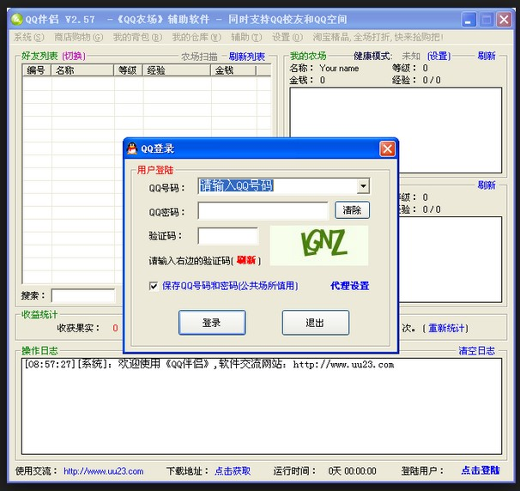Close the QQ登录 dialog
Screen dimensions: 520x491
[387, 149]
